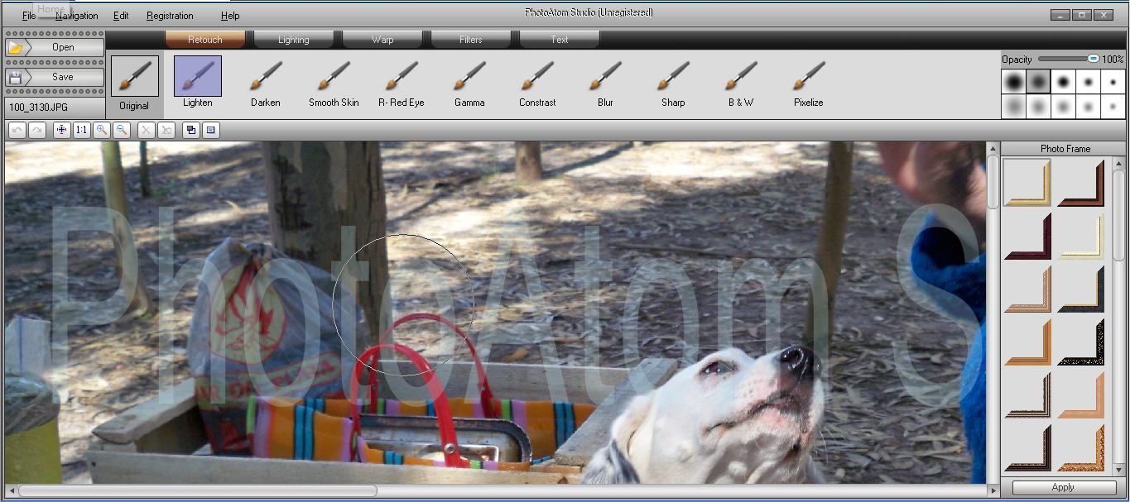Set zoom to 1:1 actual size
Screen dimensions: 1130x502
point(81,130)
